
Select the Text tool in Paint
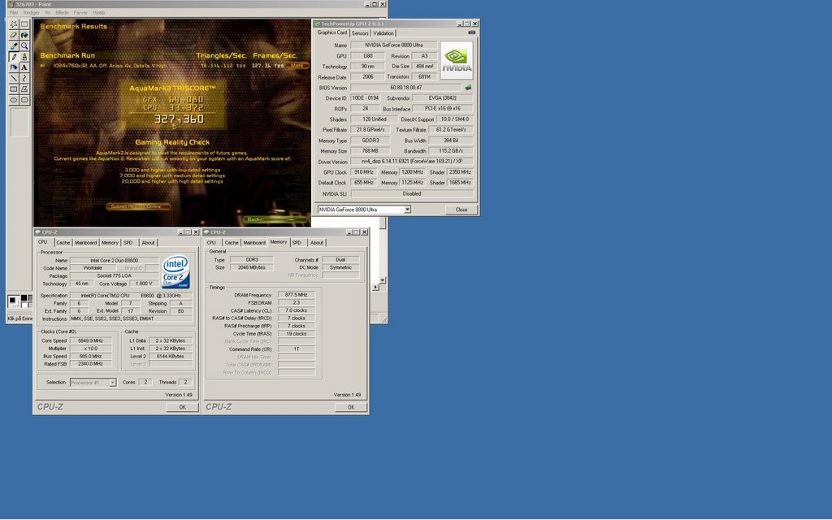point(24,67)
